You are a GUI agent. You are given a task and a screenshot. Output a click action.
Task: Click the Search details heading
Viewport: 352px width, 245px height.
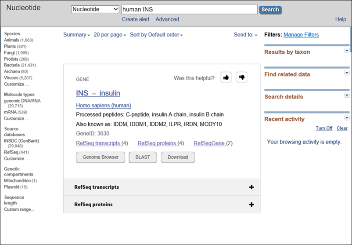(284, 97)
